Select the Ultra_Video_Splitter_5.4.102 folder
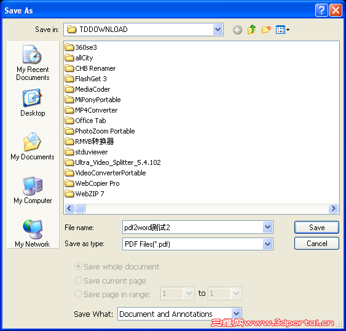The width and height of the screenshot is (346, 331). [x=112, y=162]
